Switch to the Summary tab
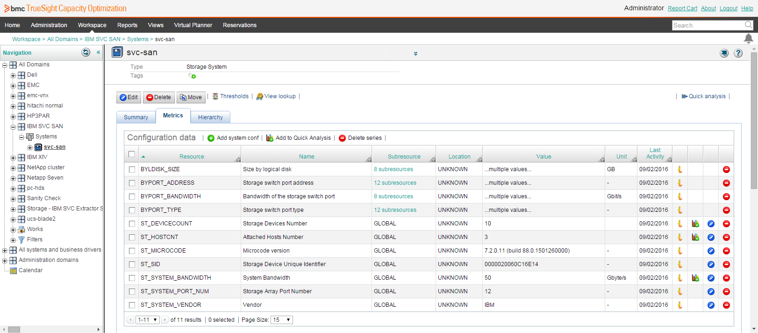 (136, 117)
